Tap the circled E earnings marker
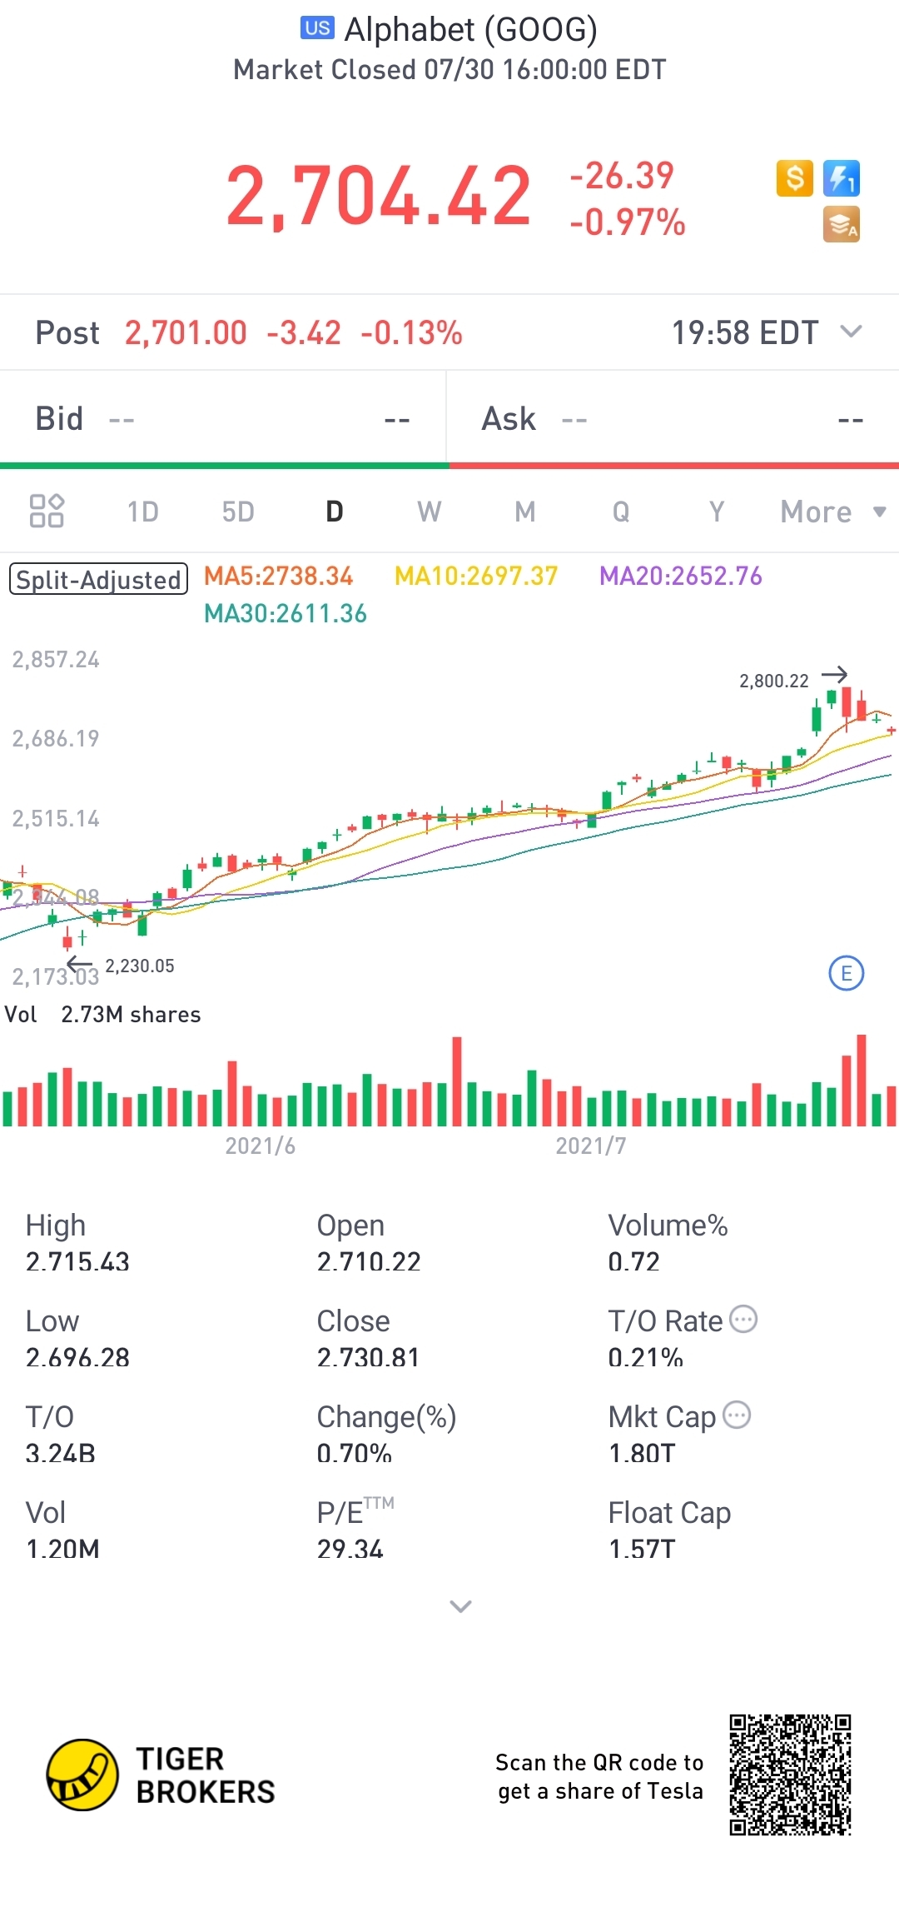899x1907 pixels. point(847,973)
